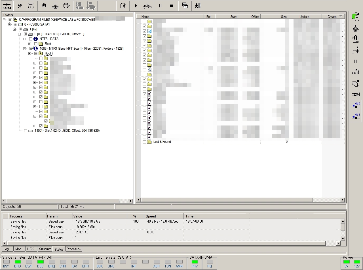Sort file list by Start column
The width and height of the screenshot is (363, 270).
226,17
